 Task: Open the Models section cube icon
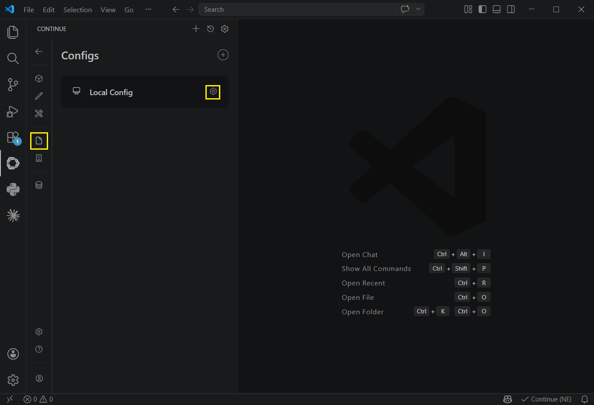point(39,79)
